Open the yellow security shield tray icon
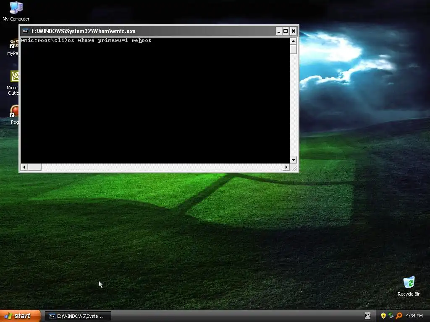The width and height of the screenshot is (430, 322). [x=383, y=316]
